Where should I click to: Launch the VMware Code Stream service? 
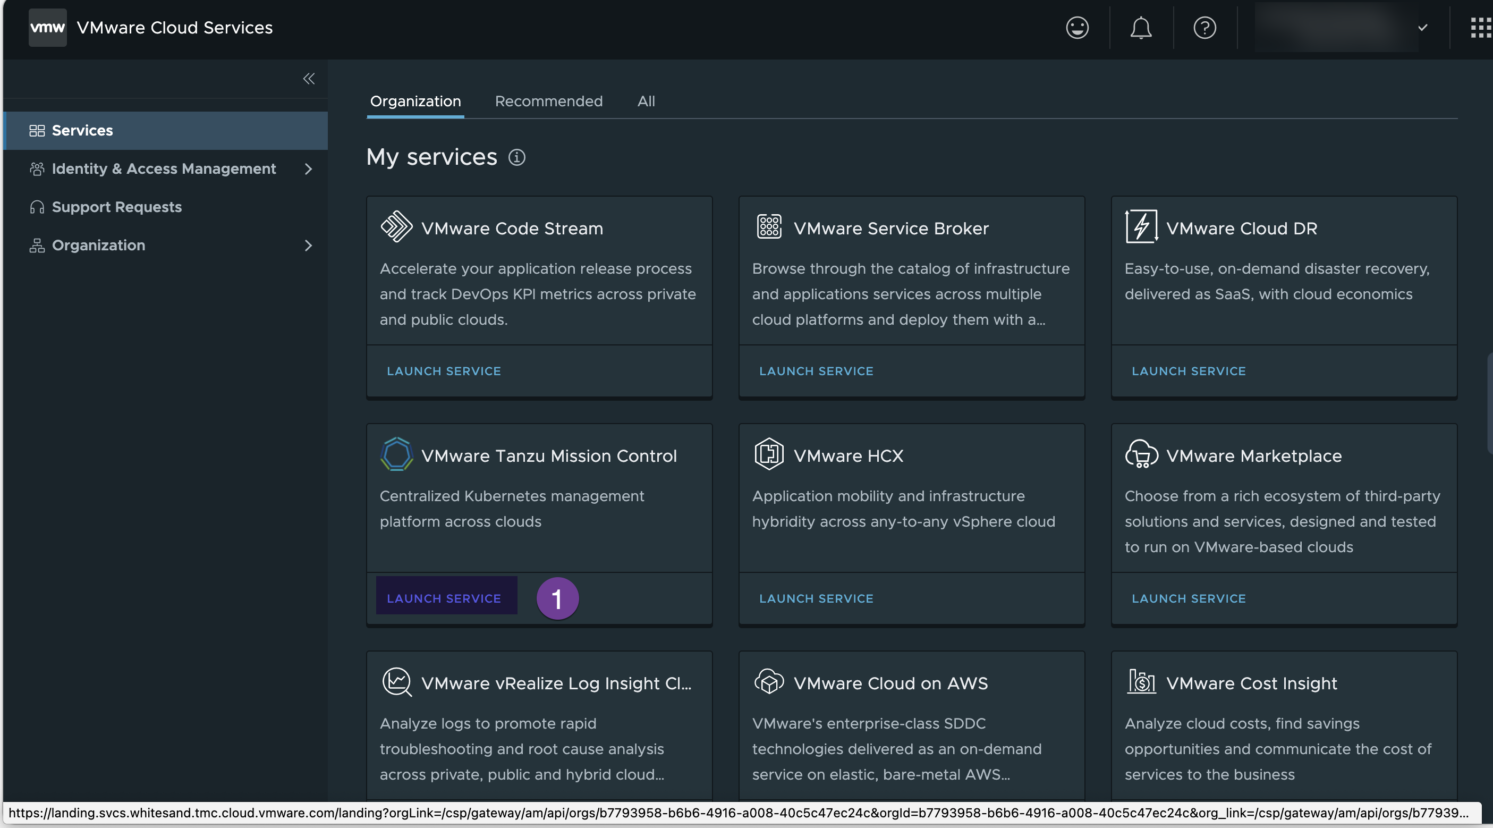click(444, 371)
